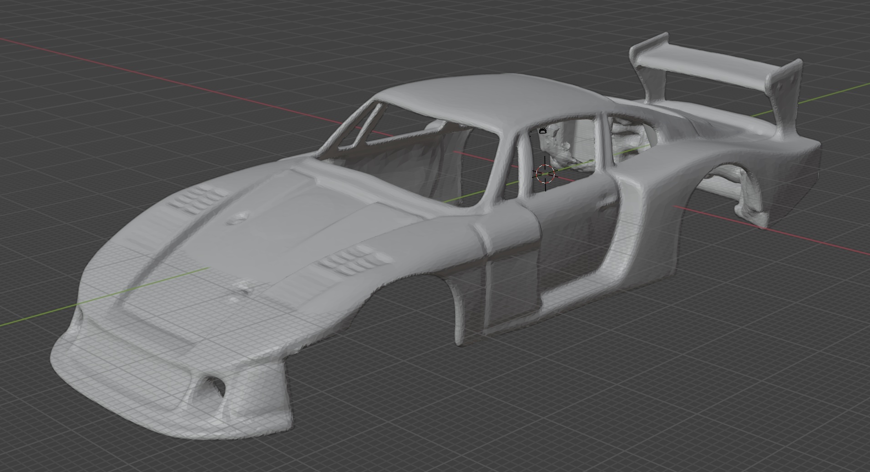Select the small camera object inside the cabin

[542, 131]
